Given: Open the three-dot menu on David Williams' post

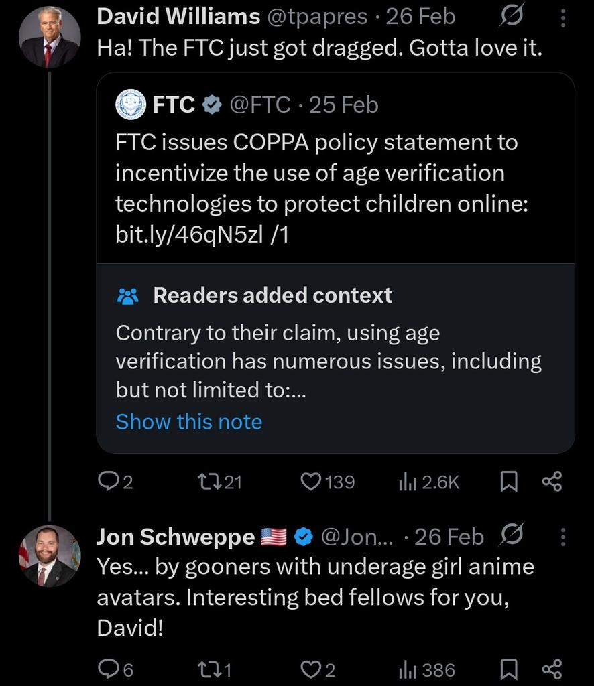Looking at the screenshot, I should [x=563, y=18].
